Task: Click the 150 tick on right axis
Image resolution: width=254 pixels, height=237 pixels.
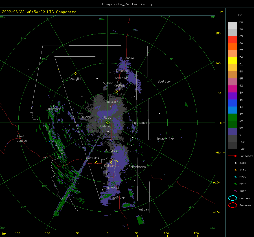Action: [x=218, y=33]
